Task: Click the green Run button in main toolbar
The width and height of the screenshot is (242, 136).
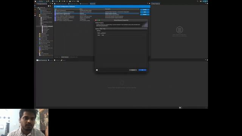Action: 60,1
